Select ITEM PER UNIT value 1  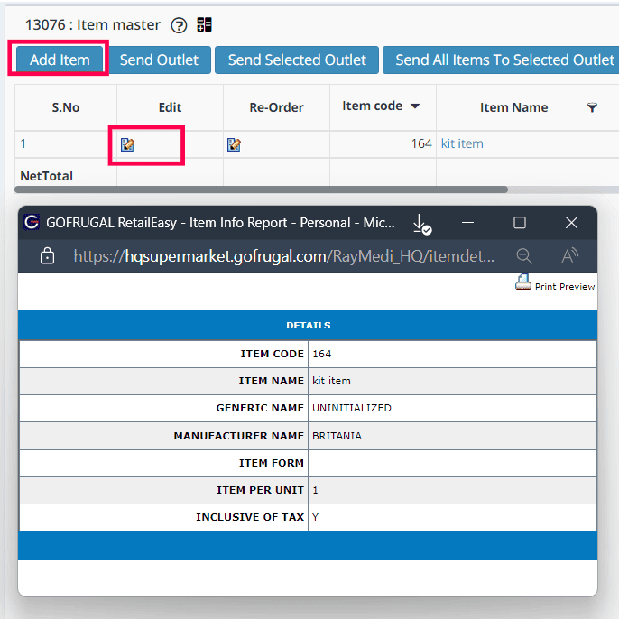click(315, 490)
